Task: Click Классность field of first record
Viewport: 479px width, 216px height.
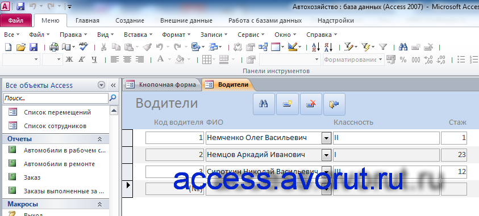Action: click(386, 138)
